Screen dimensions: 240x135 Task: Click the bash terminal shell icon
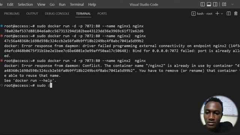[193, 13]
